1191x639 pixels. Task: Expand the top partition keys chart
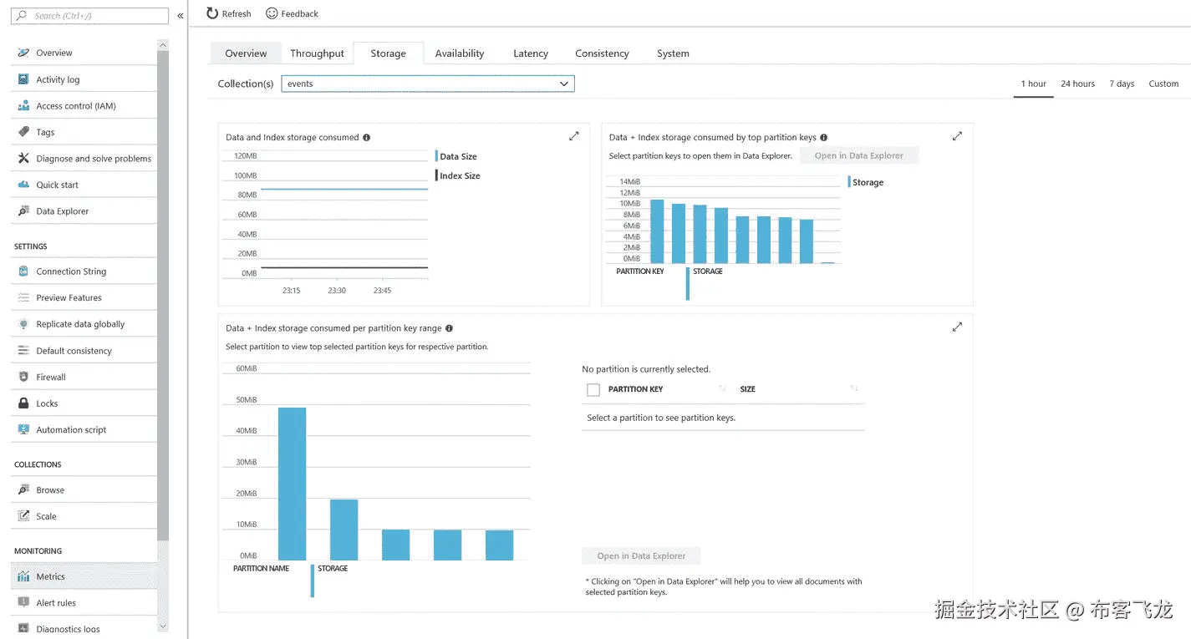pos(957,136)
